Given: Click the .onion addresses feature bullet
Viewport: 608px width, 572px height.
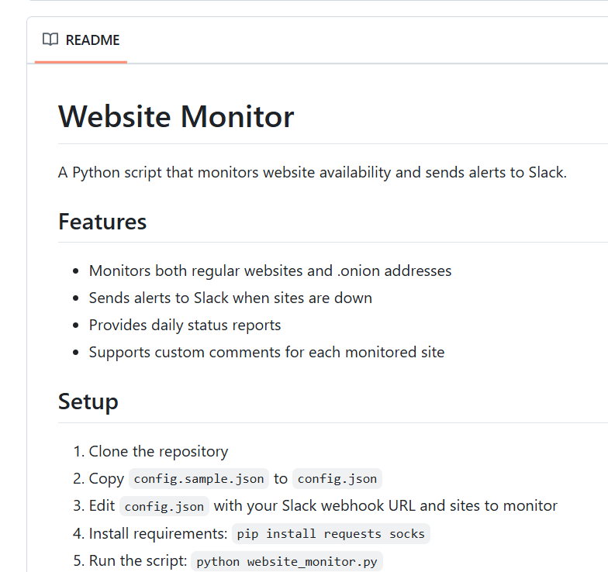Looking at the screenshot, I should [x=270, y=271].
